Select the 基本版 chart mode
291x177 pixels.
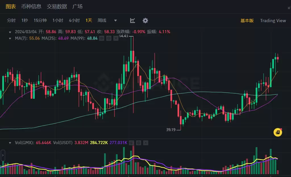[x=247, y=20]
